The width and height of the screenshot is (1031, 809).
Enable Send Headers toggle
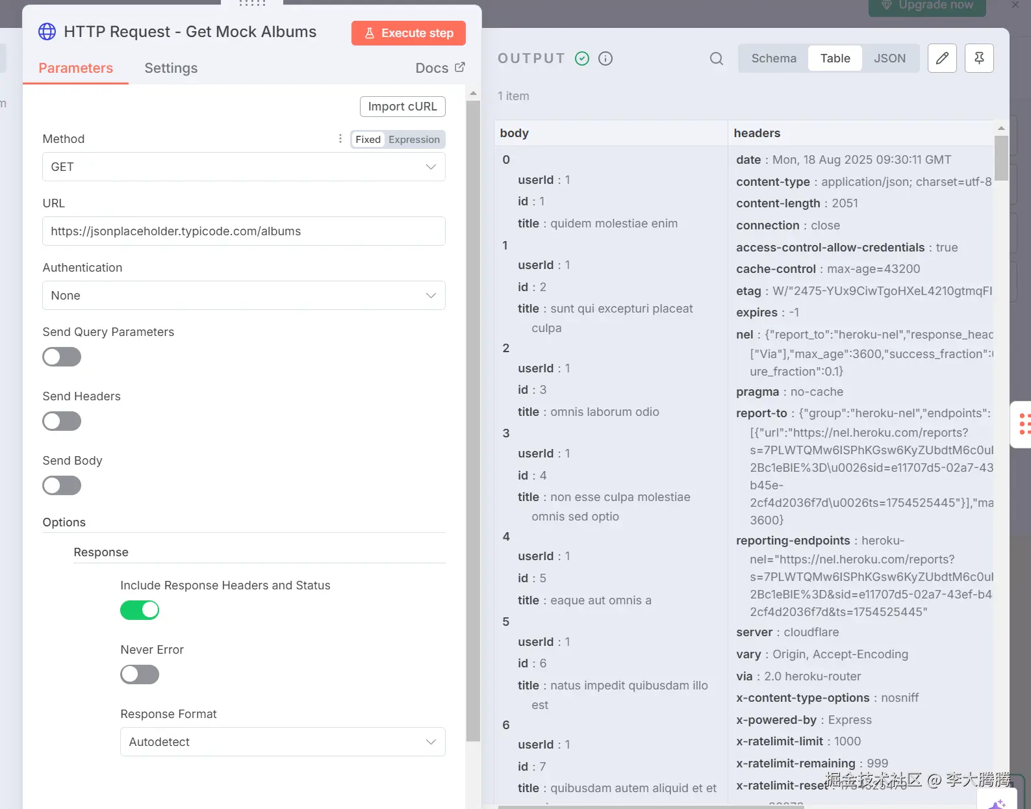(x=62, y=421)
